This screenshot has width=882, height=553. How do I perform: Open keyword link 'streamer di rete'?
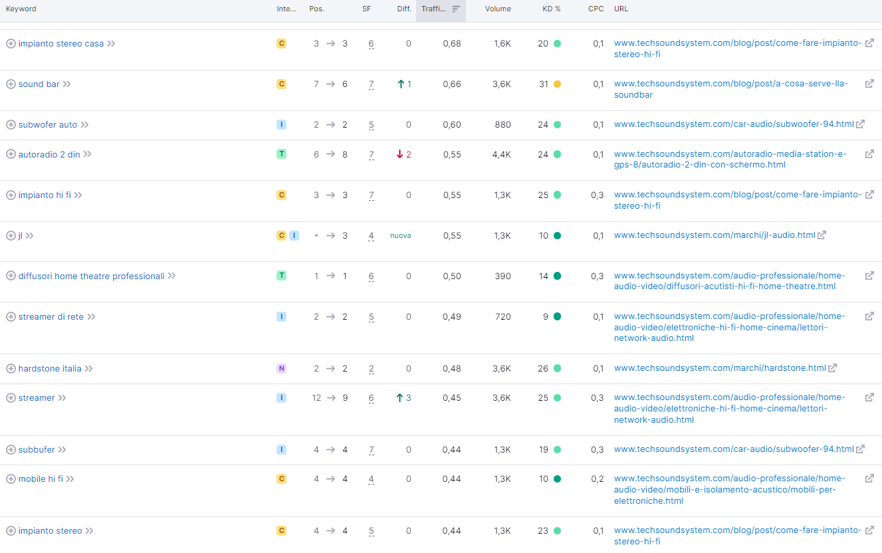point(51,316)
